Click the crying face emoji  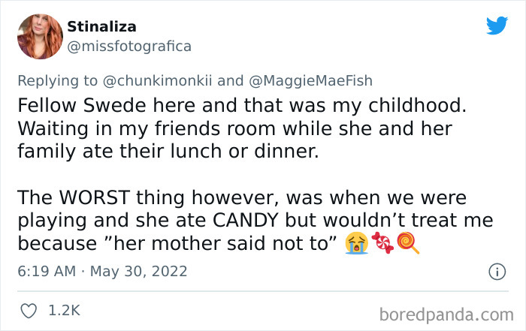[355, 243]
